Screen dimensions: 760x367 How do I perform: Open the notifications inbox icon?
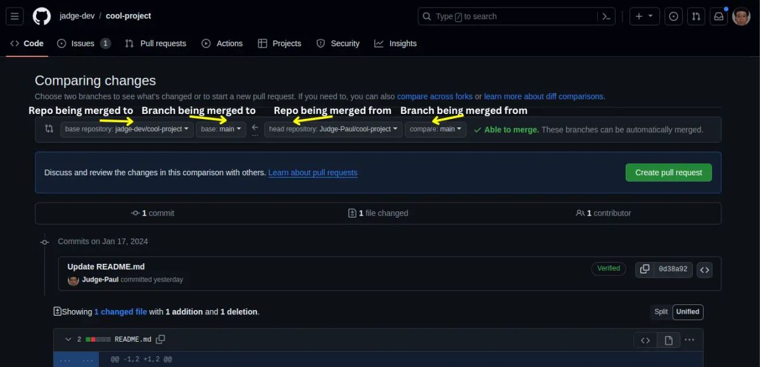coord(719,16)
